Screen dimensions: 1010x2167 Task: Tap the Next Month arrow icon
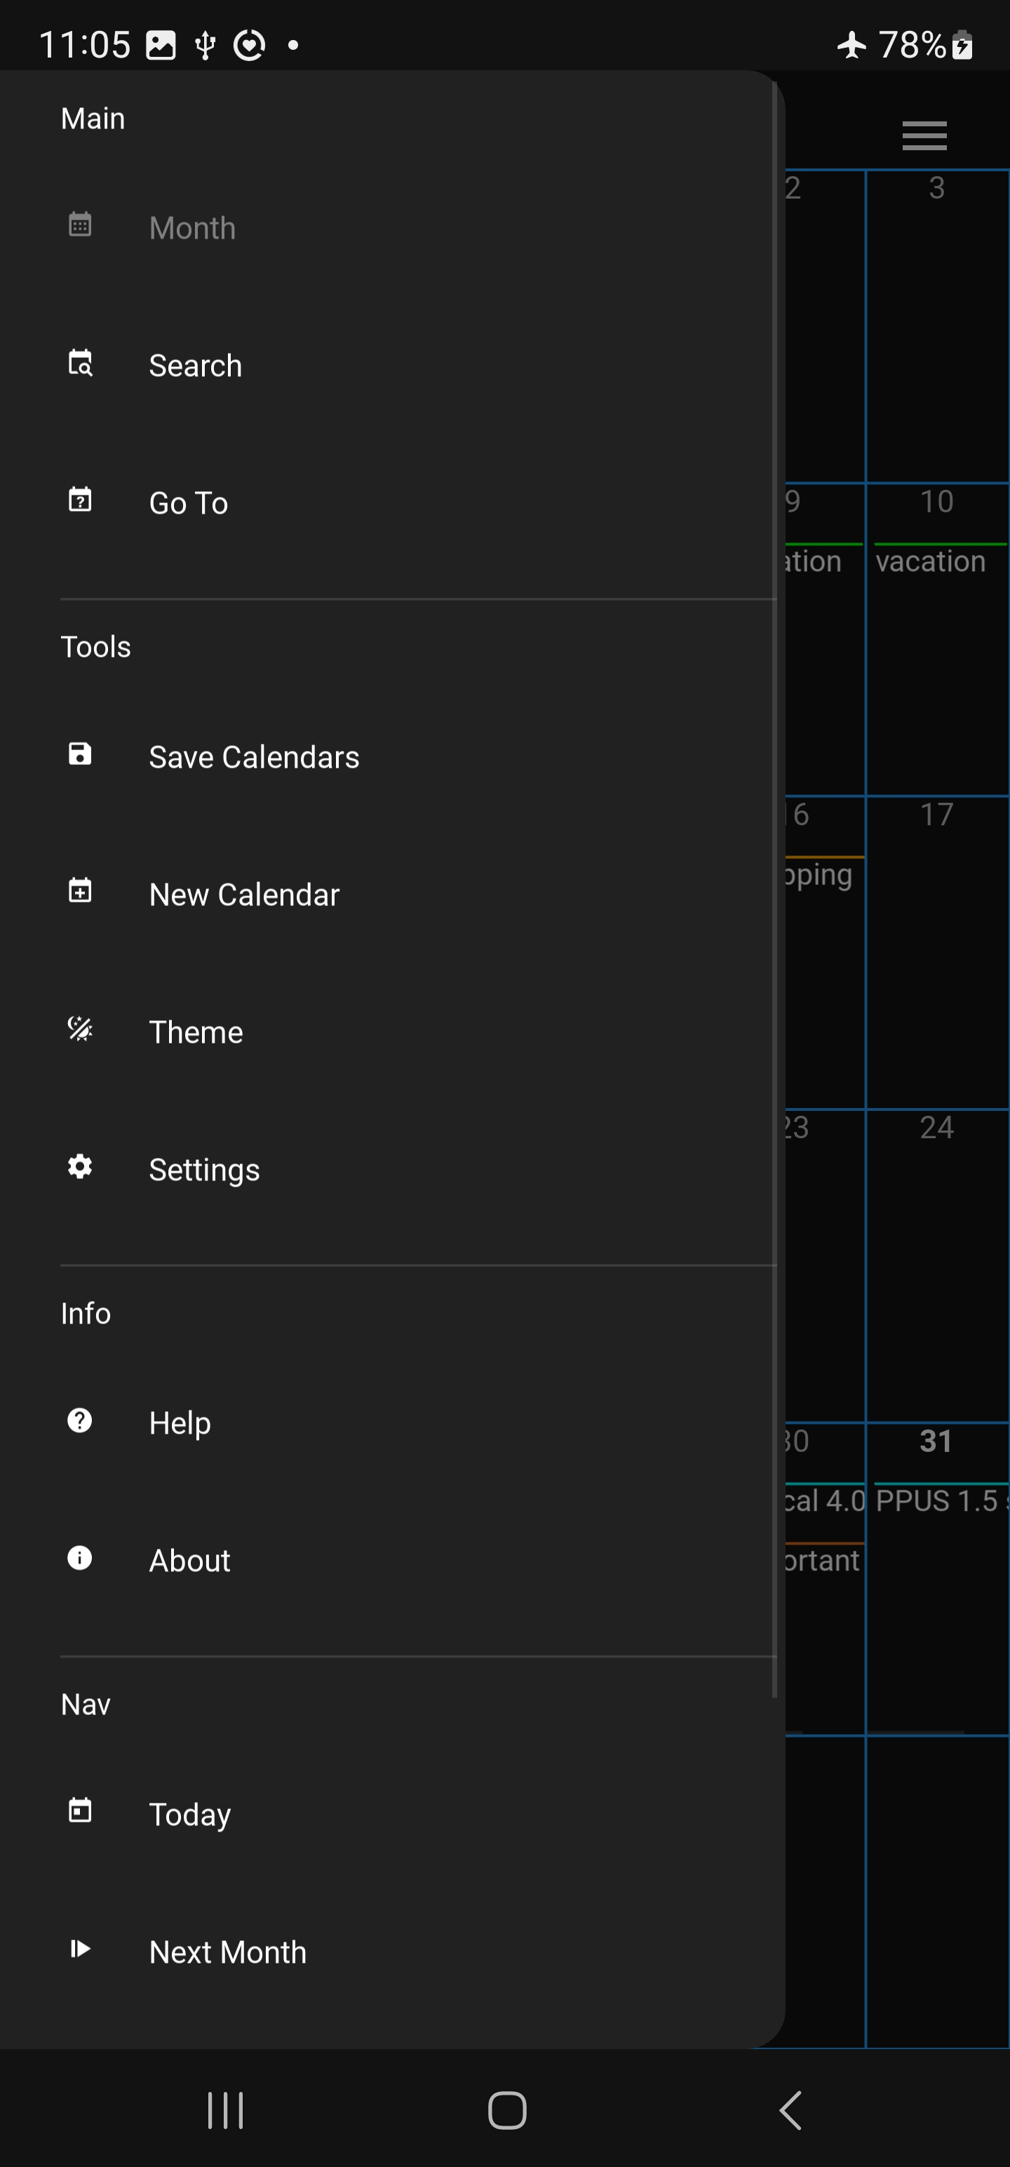[80, 1949]
